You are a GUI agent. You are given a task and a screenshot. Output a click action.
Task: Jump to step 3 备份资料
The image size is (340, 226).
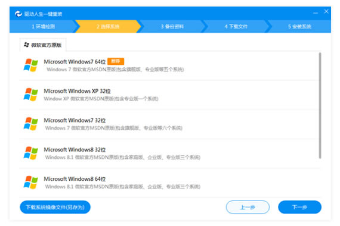point(172,26)
